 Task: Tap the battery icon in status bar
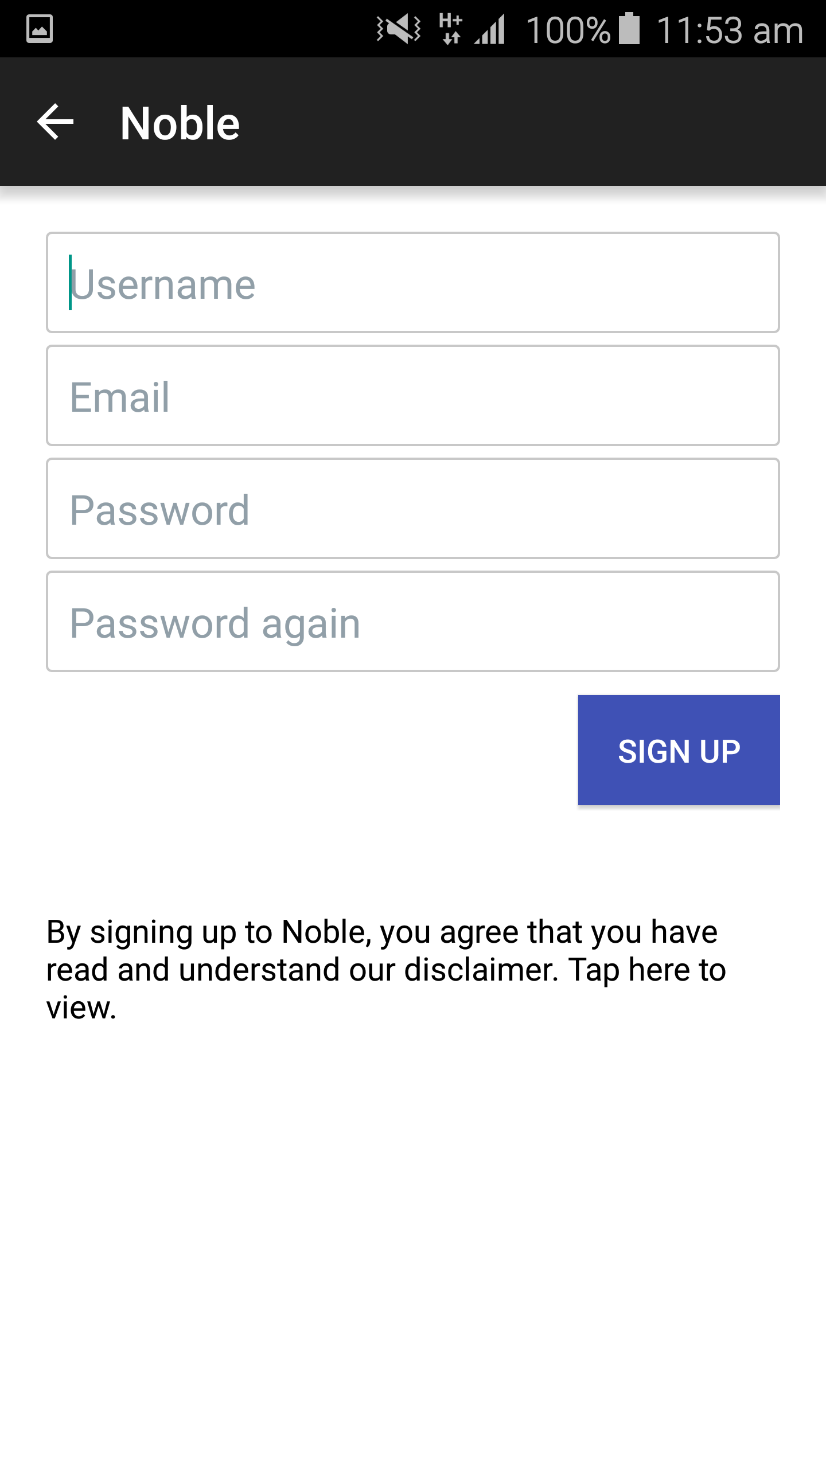[629, 28]
